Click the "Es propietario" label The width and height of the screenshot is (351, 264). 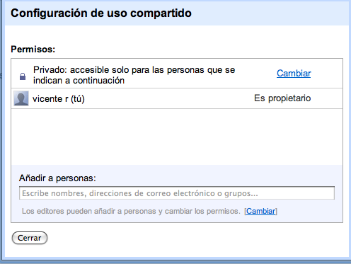click(282, 98)
